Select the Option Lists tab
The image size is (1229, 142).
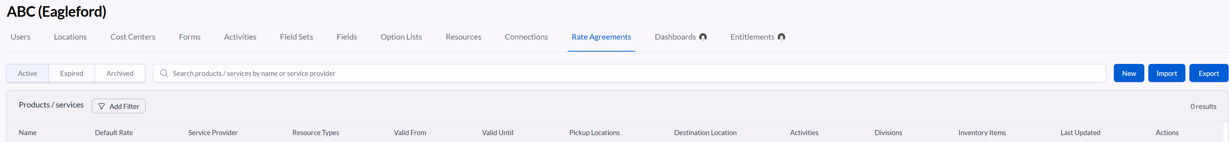(401, 37)
